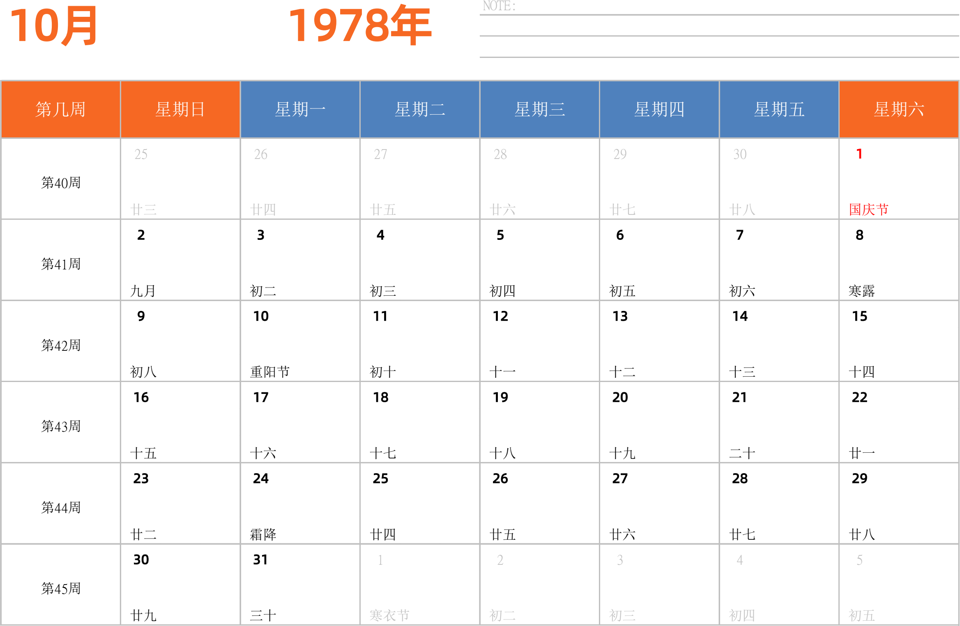
Task: Click the greyed 寒衣节 label
Action: click(389, 615)
